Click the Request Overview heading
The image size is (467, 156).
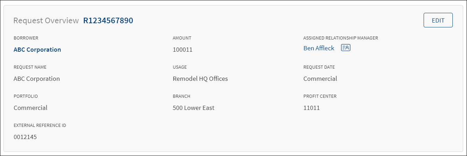click(46, 20)
